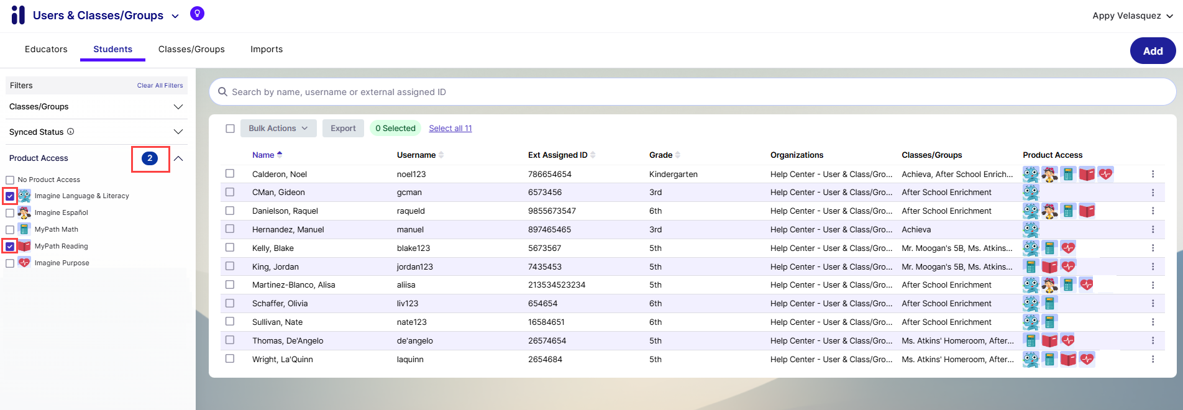The image size is (1183, 410).
Task: Open the Imports tab
Action: [x=267, y=49]
